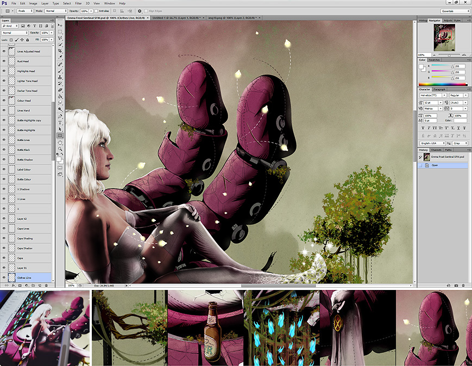The image size is (472, 366).
Task: Toggle visibility of Label Colour layer
Action: (4, 169)
